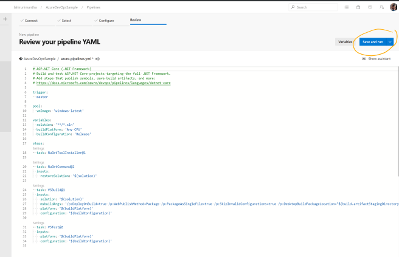Click the help question mark icon
The image size is (399, 257).
369,7
